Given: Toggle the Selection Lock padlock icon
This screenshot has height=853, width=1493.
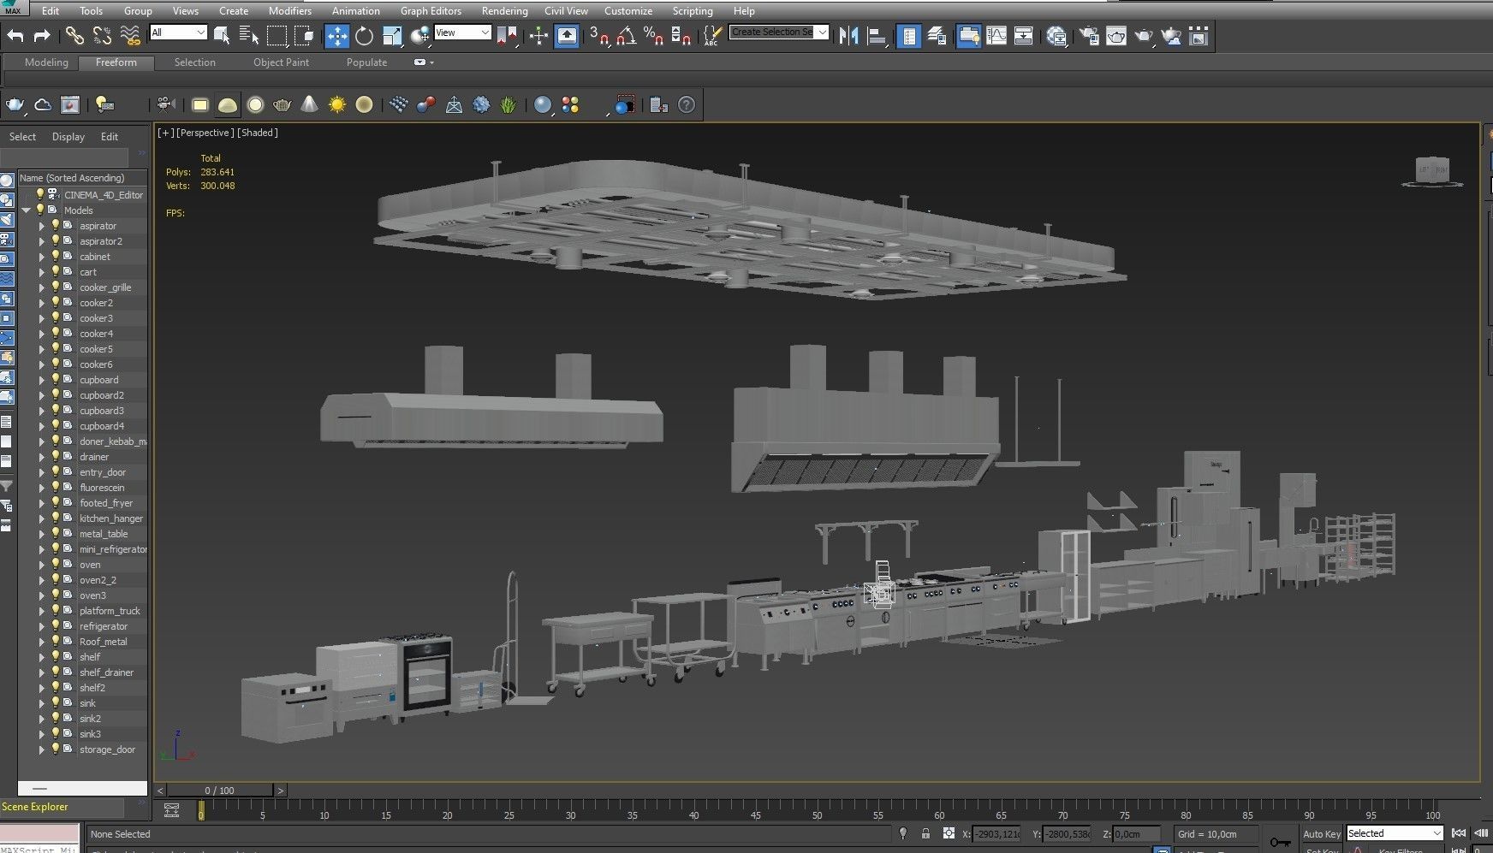Looking at the screenshot, I should click(x=925, y=833).
